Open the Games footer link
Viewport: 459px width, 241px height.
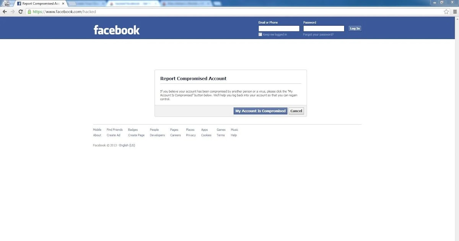(x=221, y=130)
